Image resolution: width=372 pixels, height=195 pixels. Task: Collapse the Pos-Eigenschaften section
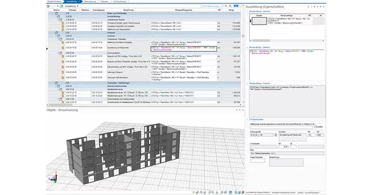click(247, 119)
